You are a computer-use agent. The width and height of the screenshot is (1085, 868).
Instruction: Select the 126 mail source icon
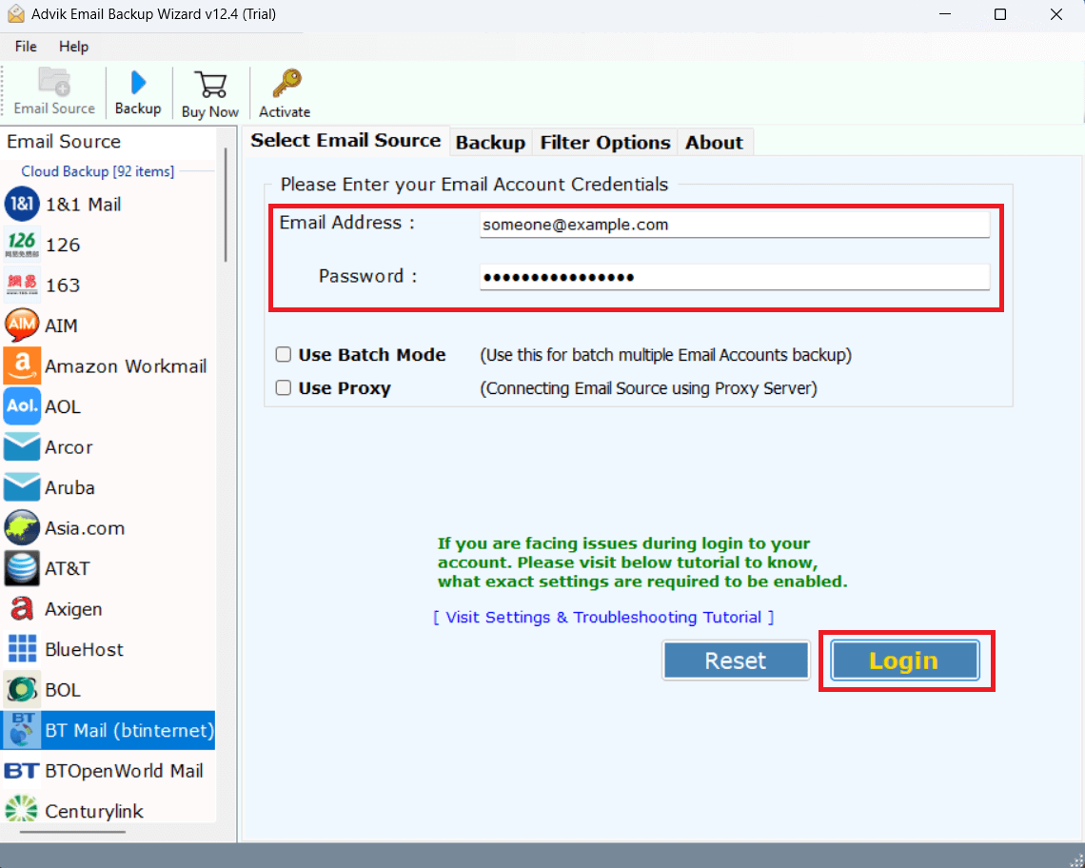22,245
